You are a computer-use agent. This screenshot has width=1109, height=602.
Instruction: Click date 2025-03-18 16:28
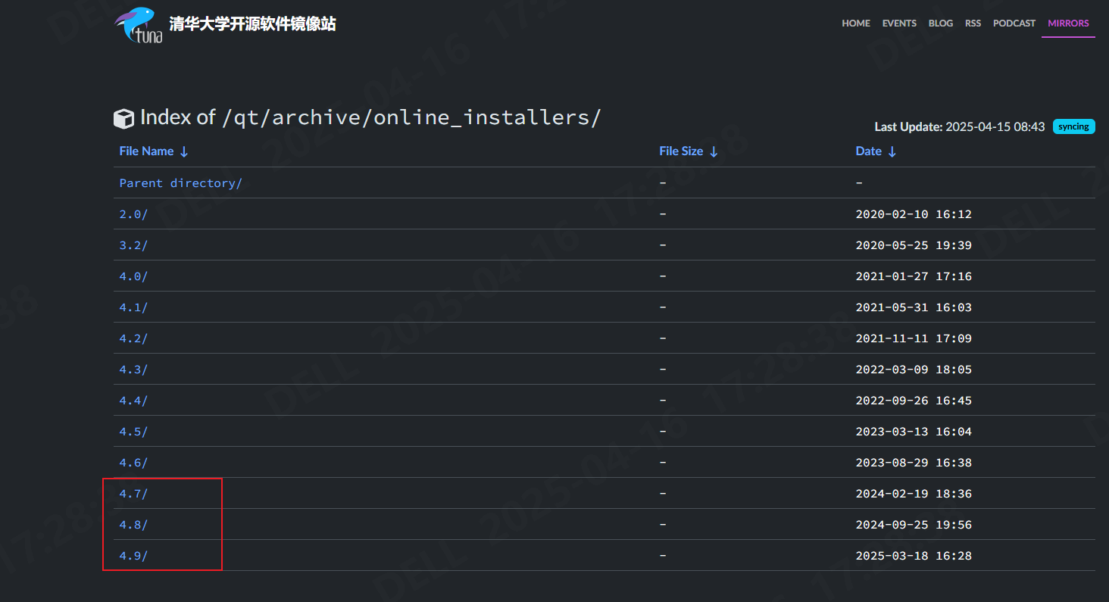click(914, 556)
